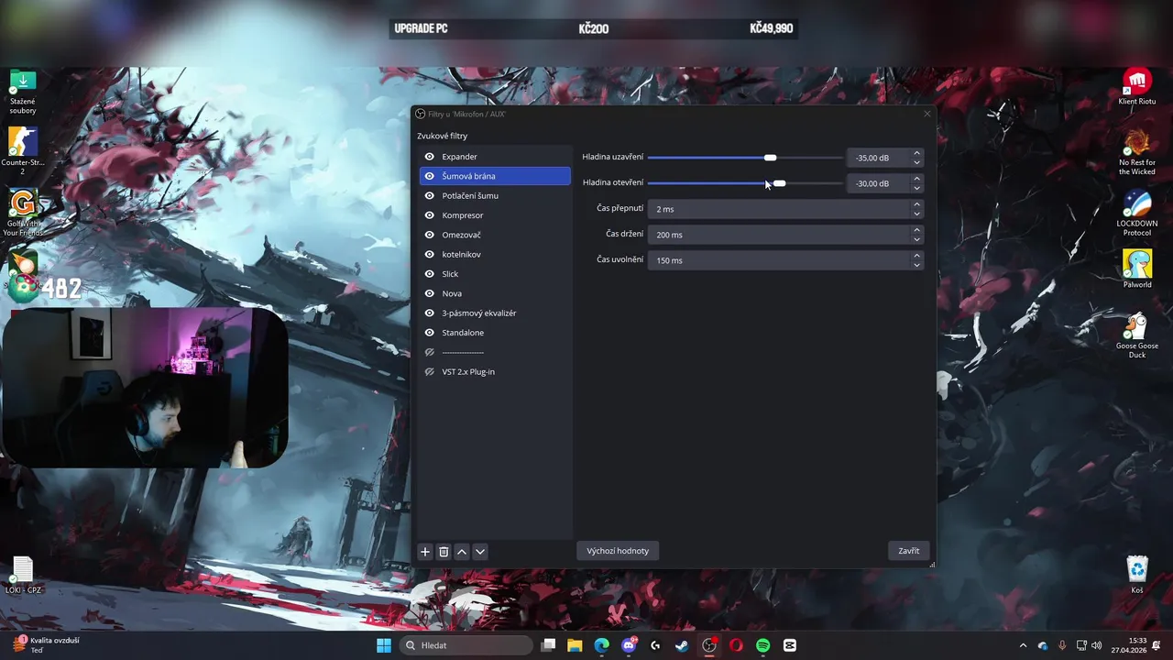Move selected filter down
Viewport: 1173px width, 660px height.
point(480,551)
